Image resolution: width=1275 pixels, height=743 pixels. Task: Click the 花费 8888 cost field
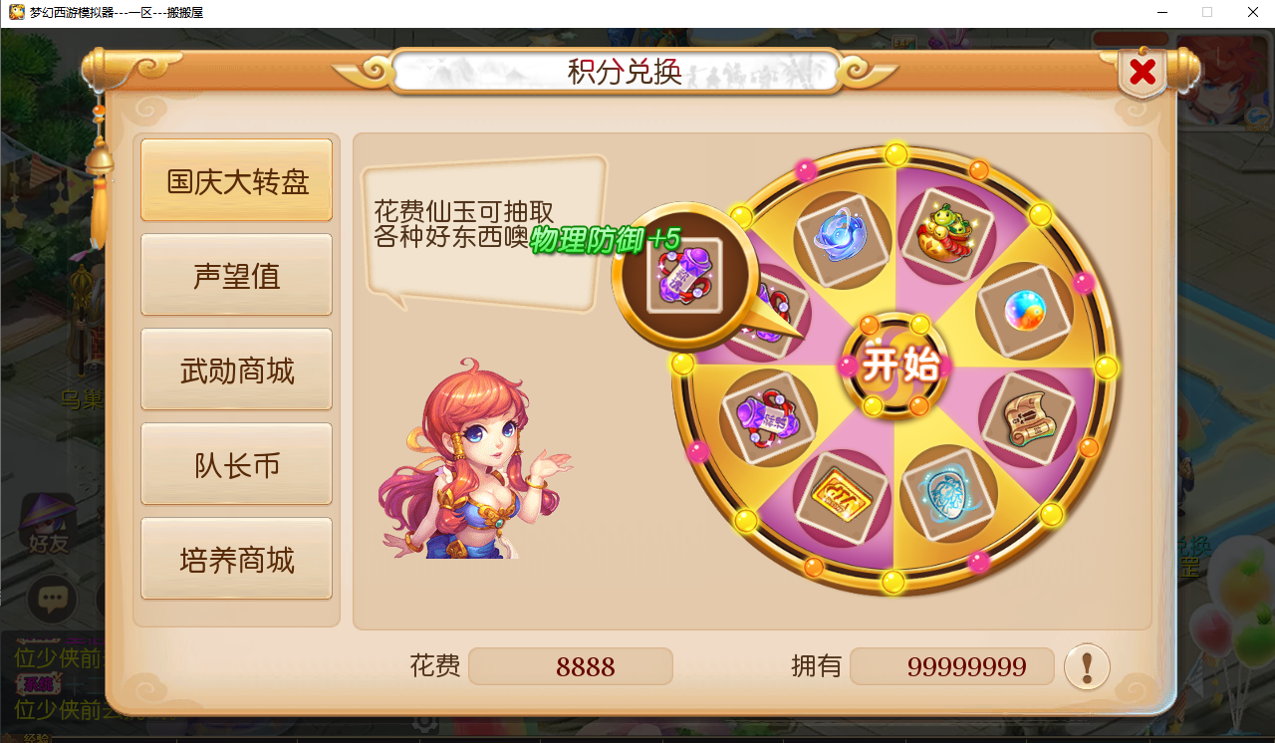(x=571, y=666)
